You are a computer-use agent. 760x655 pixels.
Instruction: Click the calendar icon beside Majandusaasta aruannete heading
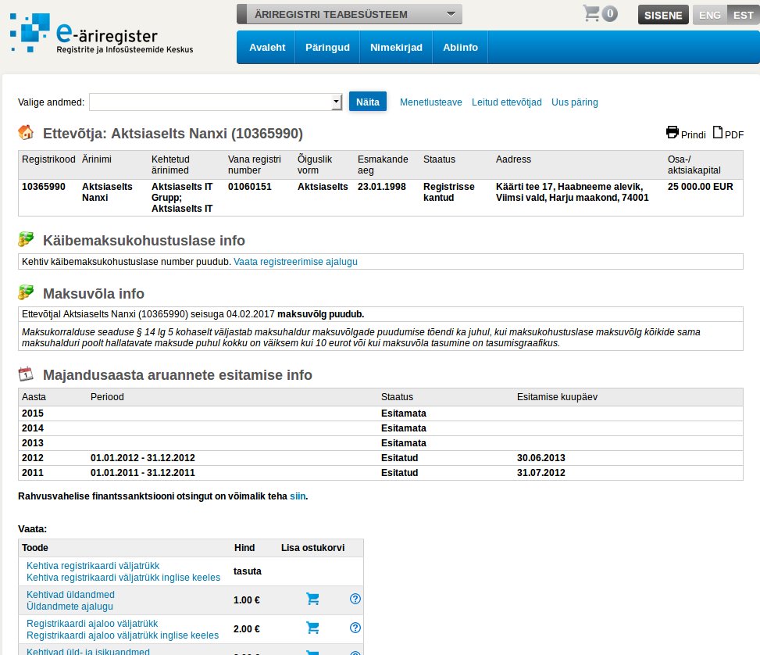click(26, 374)
